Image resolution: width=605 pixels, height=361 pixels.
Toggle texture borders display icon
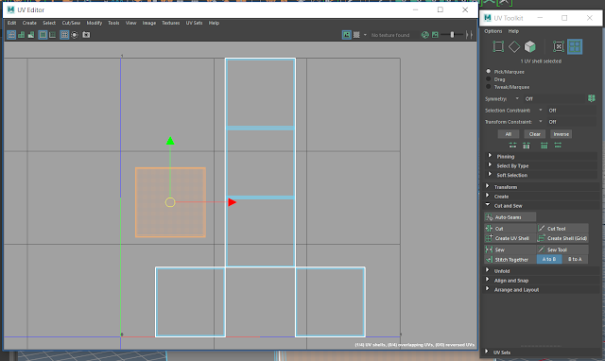pos(43,35)
